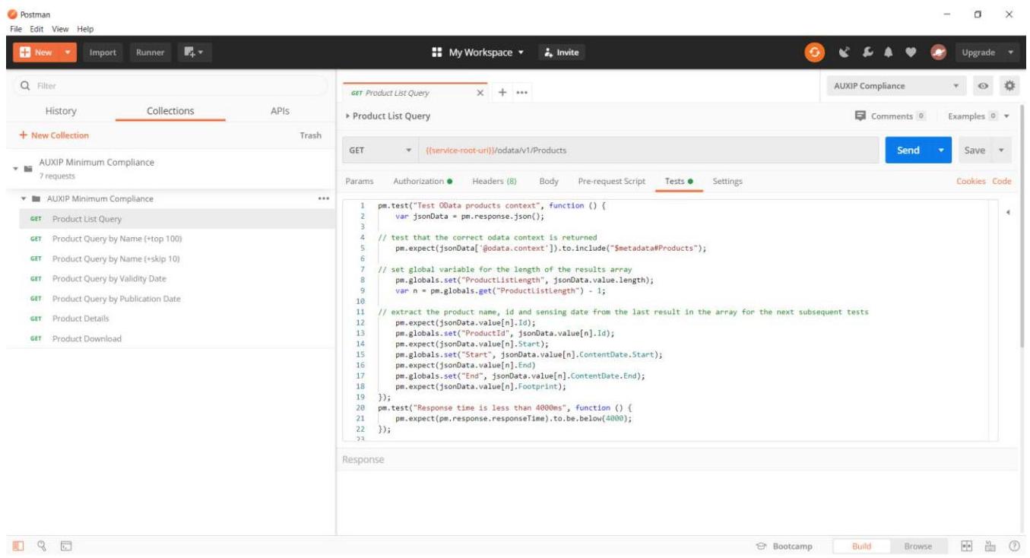Viewport: 1030px width, 558px height.
Task: Switch to the History tab
Action: [x=61, y=110]
